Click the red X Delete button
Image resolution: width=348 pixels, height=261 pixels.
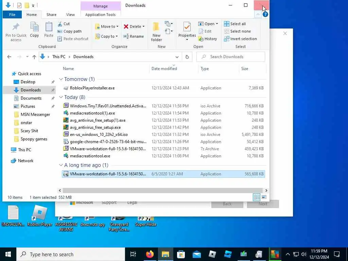133,27
